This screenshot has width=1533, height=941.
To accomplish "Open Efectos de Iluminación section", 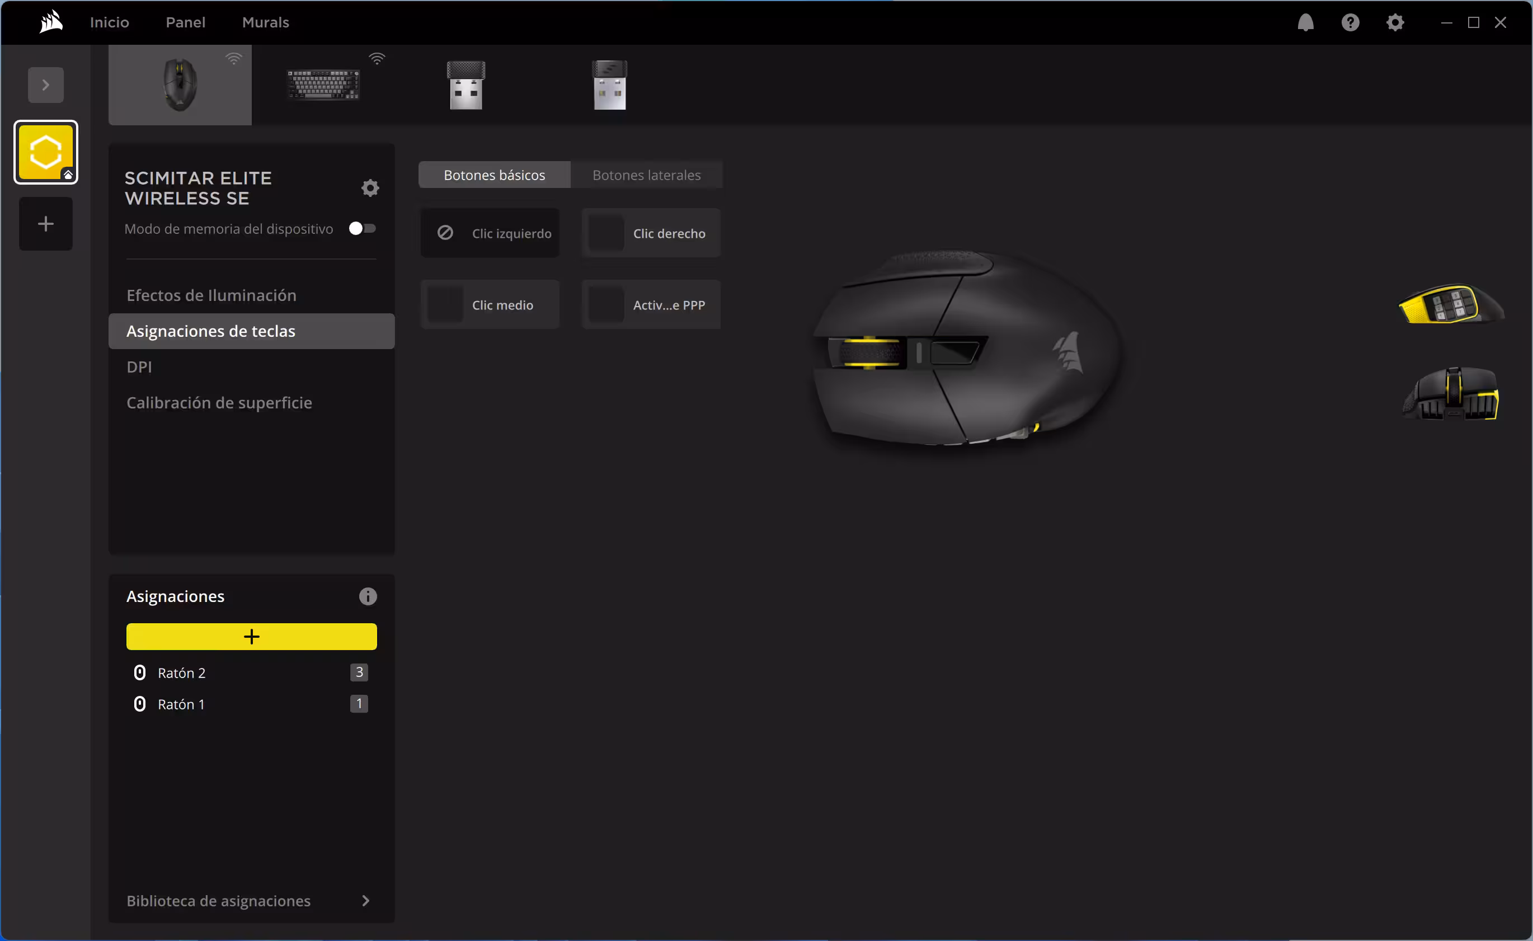I will pos(251,295).
